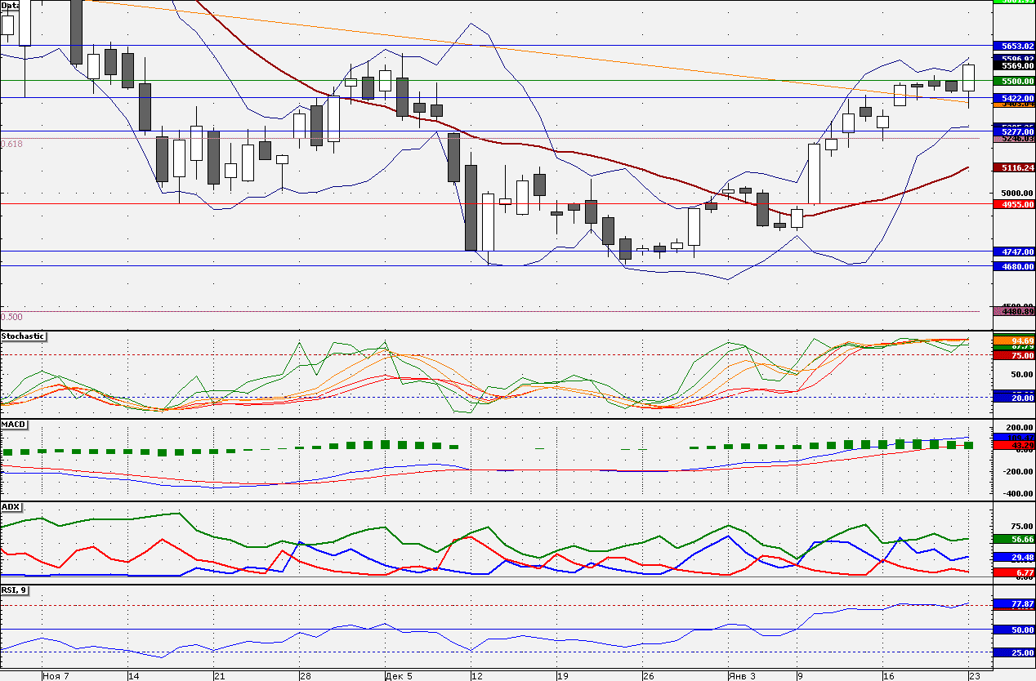Click the -400.00 MACD axis label
Screen dimensions: 1036x681
tap(1018, 494)
